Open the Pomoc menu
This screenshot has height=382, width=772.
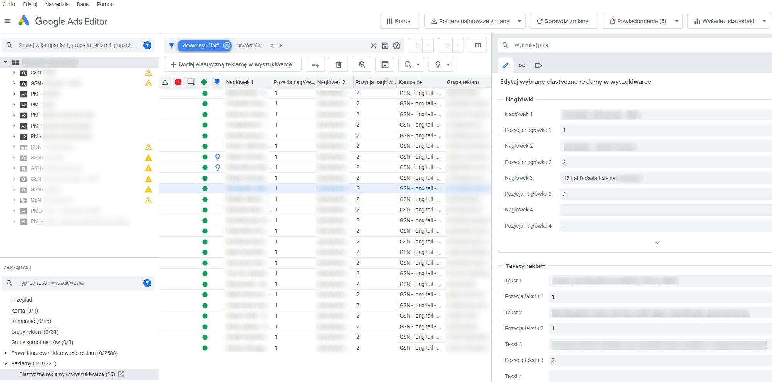[105, 4]
